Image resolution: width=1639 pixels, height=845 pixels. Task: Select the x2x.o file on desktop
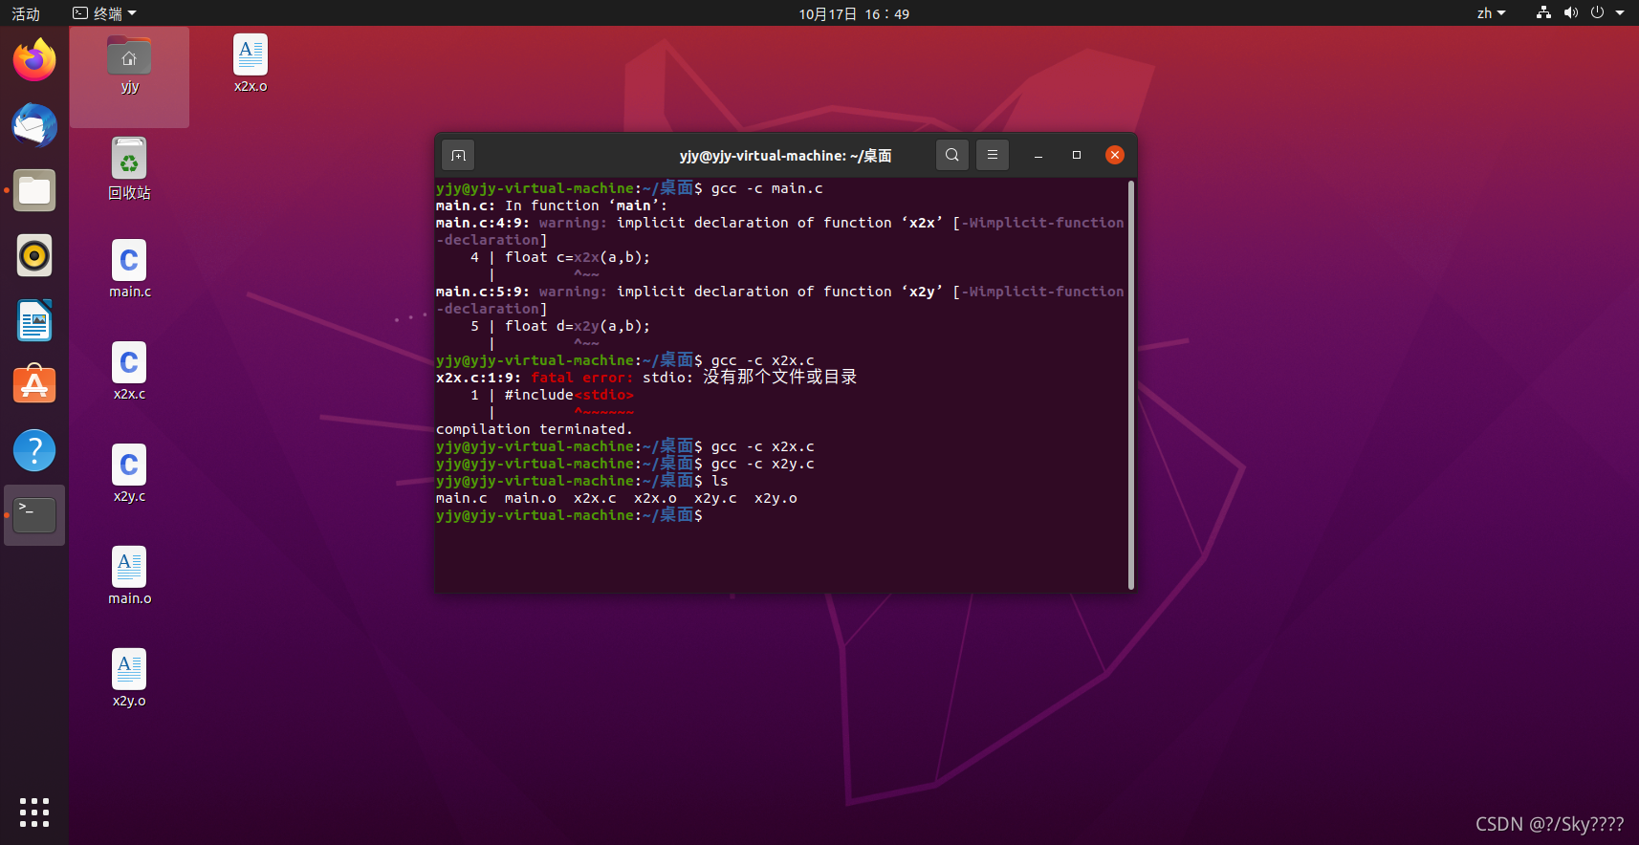tap(251, 64)
